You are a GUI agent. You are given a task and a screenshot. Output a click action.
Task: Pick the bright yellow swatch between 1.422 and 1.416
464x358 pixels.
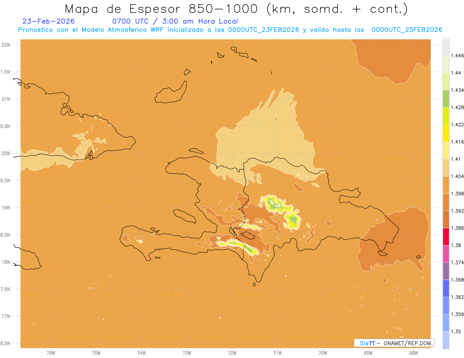446,133
